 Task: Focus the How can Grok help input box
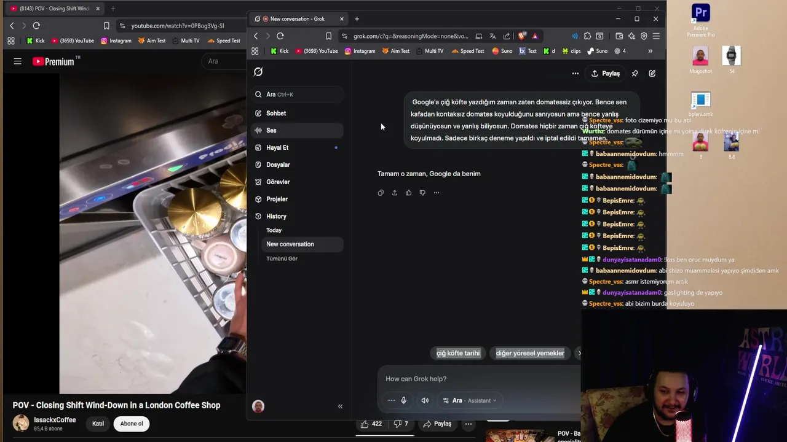[480, 379]
